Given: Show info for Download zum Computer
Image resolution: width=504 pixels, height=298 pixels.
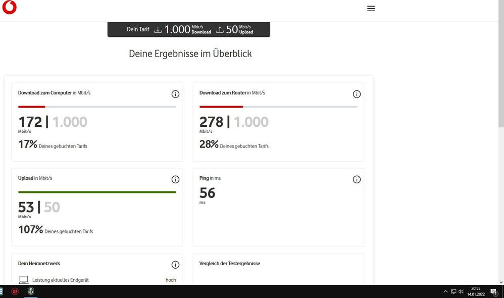Looking at the screenshot, I should [x=175, y=94].
